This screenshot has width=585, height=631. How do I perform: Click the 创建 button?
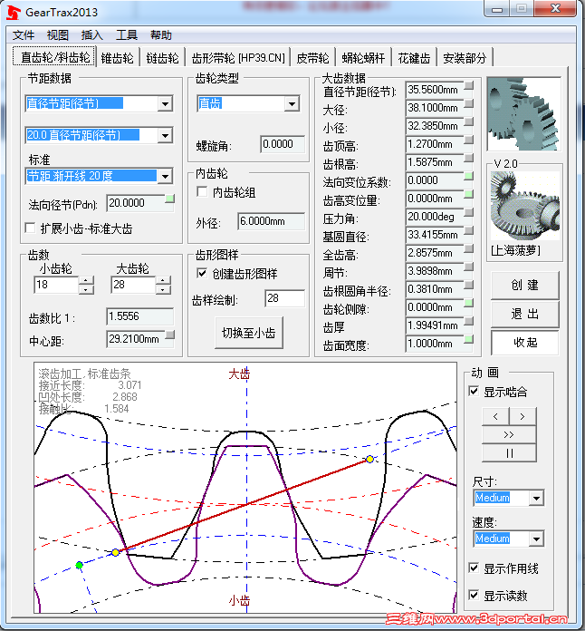[524, 285]
